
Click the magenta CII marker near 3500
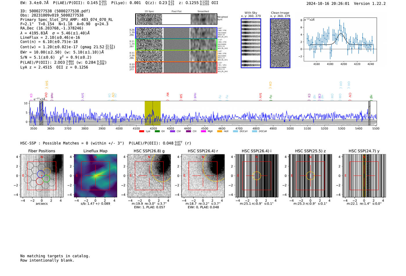(x=31, y=97)
